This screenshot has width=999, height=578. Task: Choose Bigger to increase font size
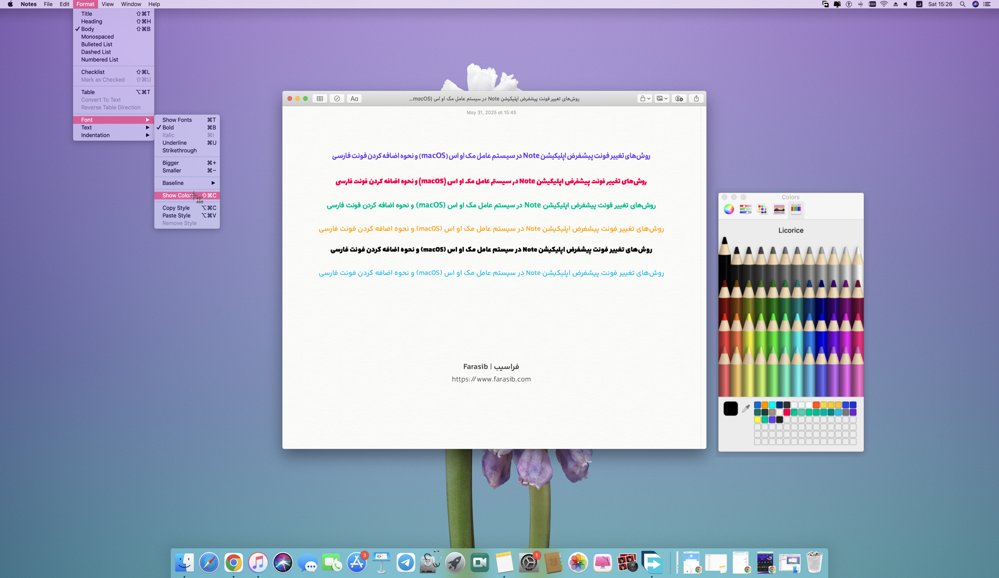(x=187, y=163)
